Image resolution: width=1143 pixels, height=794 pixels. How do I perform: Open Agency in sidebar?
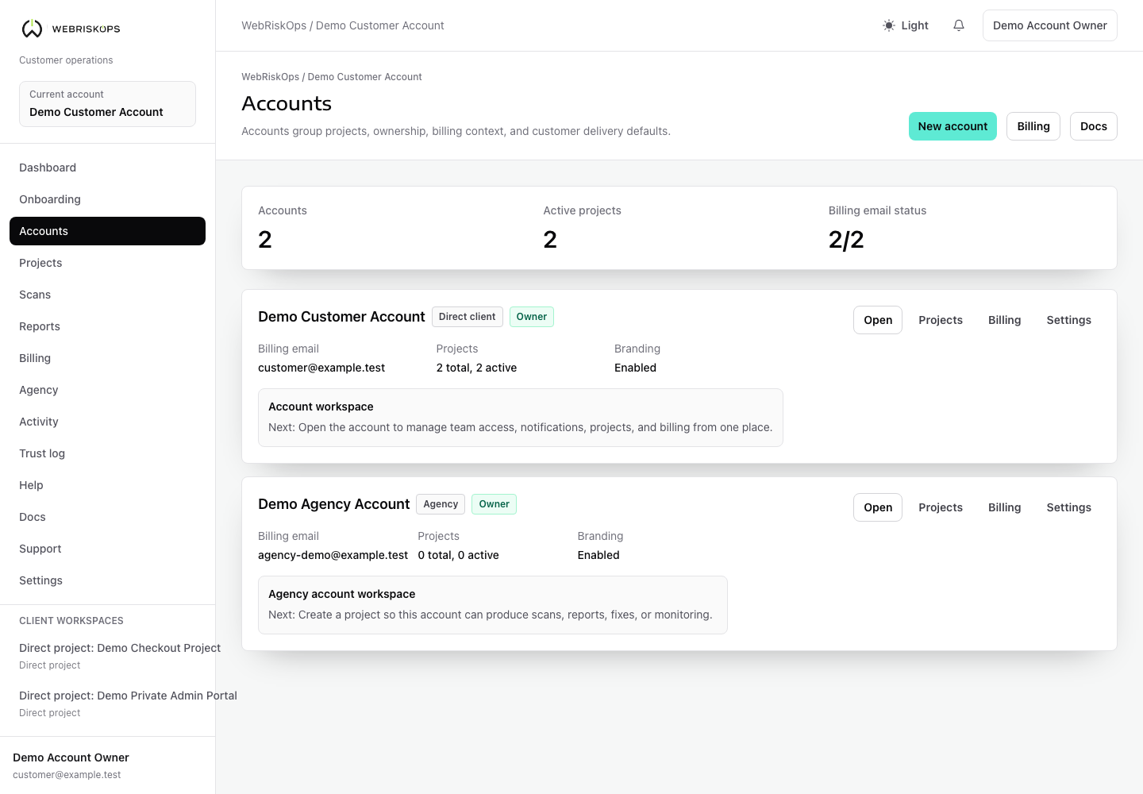click(107, 390)
